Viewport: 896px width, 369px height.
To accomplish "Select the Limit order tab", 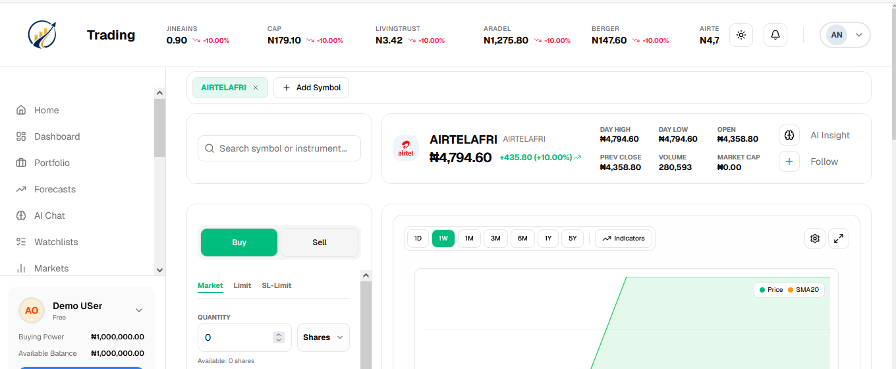I will pyautogui.click(x=242, y=285).
